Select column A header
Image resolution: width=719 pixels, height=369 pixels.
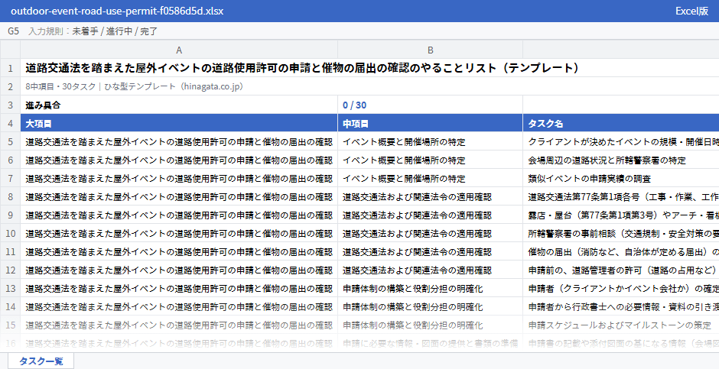179,50
